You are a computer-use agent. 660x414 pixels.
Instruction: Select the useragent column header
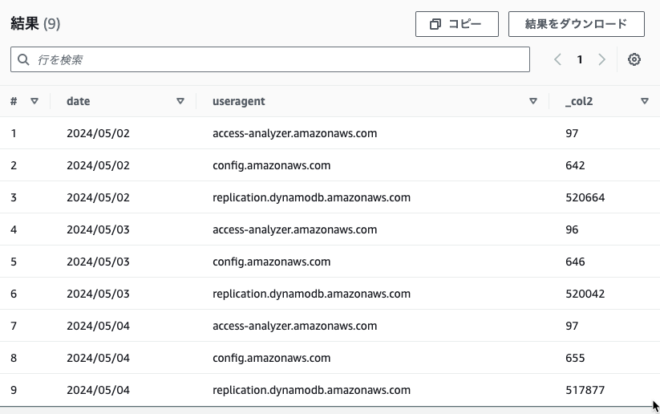pos(239,102)
